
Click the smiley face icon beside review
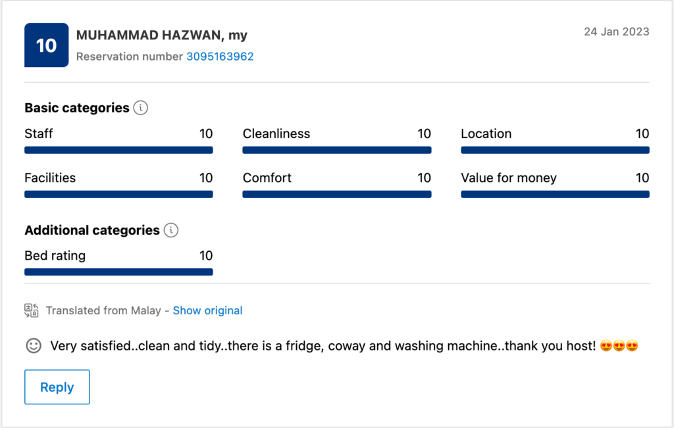[34, 345]
